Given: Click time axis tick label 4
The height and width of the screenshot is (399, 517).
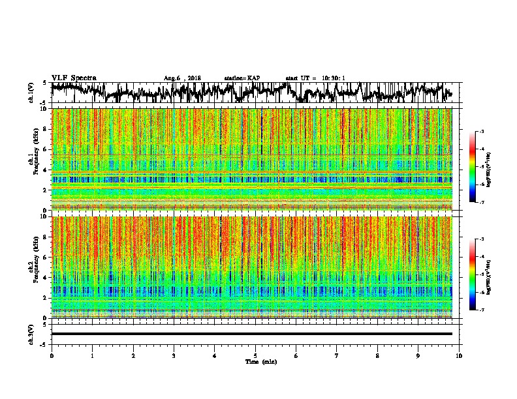Looking at the screenshot, I should [x=214, y=356].
